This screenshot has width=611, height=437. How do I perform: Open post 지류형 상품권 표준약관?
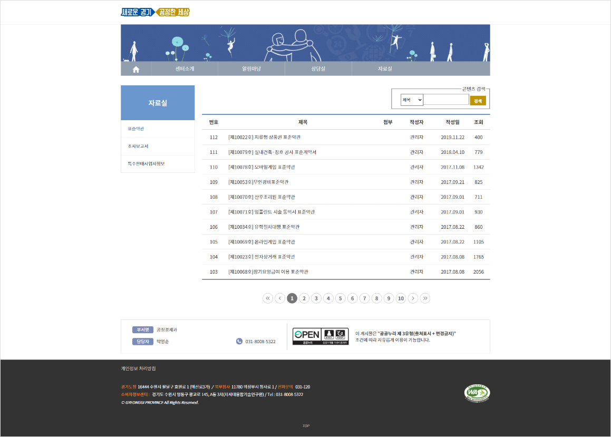pyautogui.click(x=264, y=137)
